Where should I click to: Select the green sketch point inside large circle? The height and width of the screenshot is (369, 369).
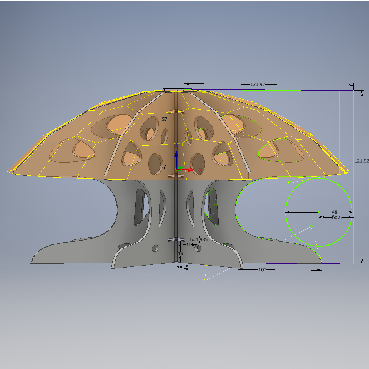[x=311, y=227]
